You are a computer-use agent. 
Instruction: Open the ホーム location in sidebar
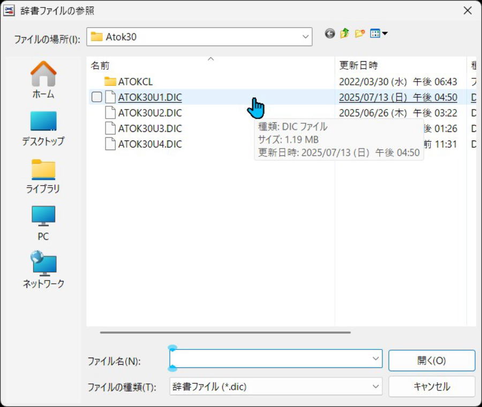click(43, 80)
